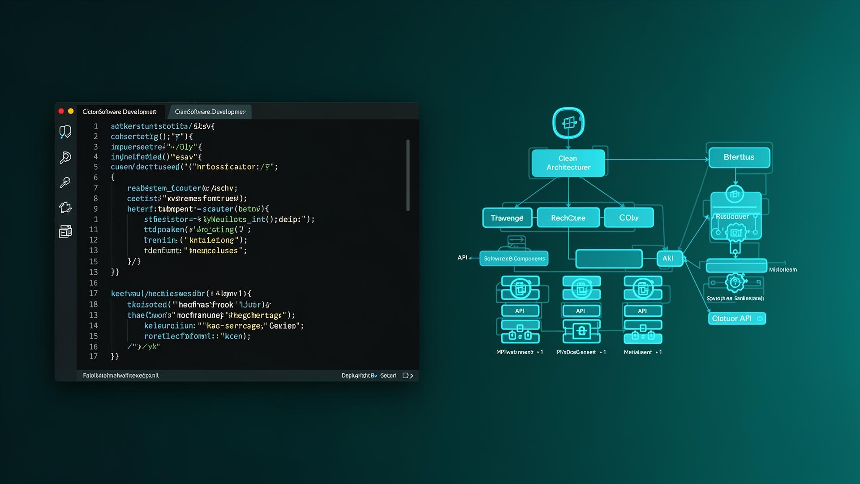Image resolution: width=860 pixels, height=484 pixels.
Task: Open the stacked windows icon in the sidebar
Action: [65, 231]
